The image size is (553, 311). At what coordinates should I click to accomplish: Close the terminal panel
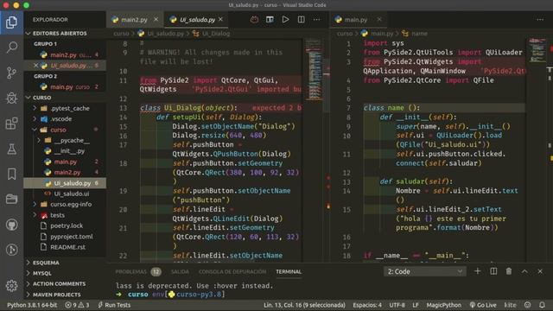pyautogui.click(x=540, y=271)
